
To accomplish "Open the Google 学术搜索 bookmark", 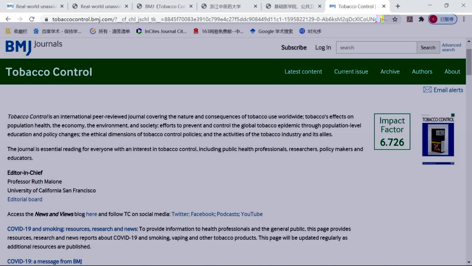I will (271, 31).
